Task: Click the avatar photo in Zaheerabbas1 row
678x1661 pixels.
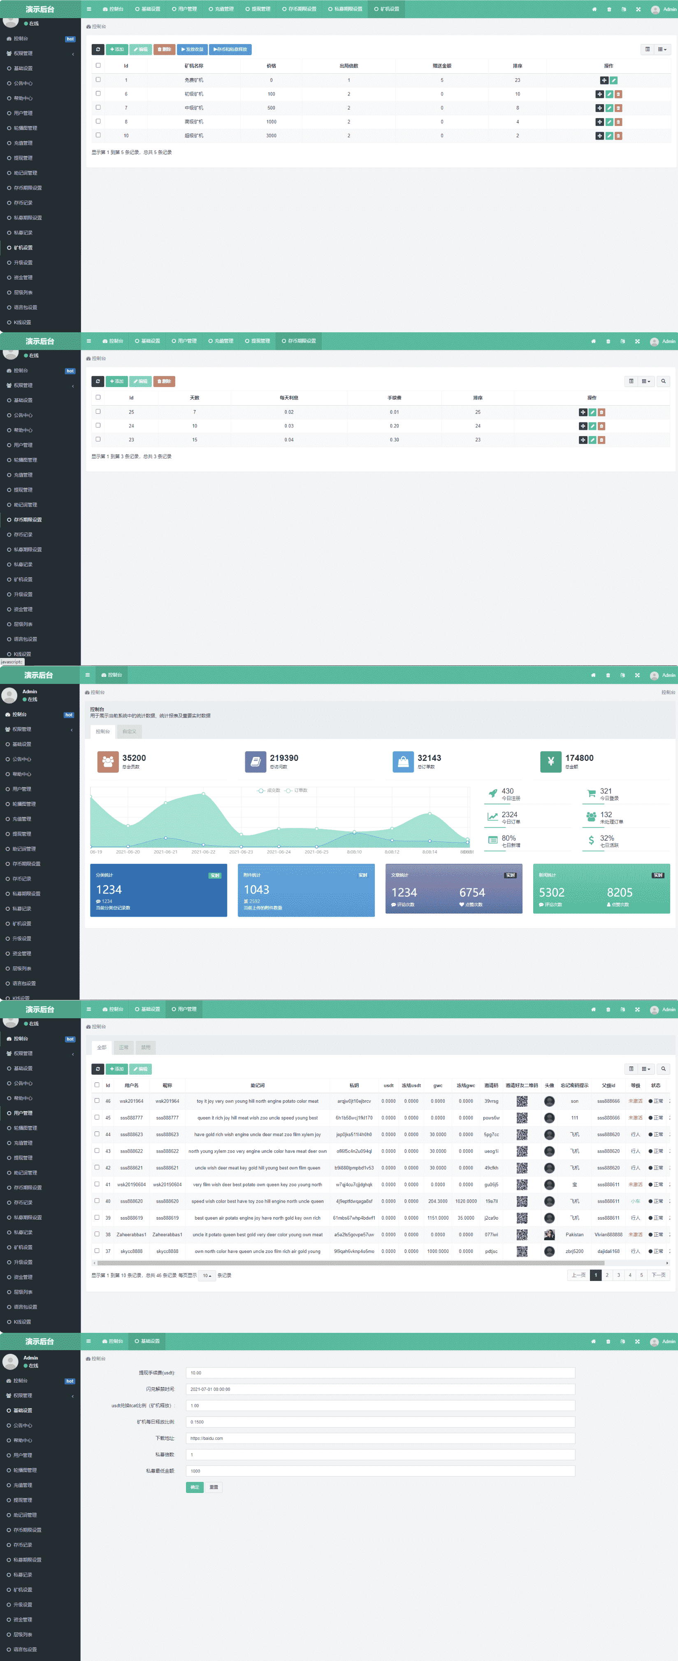Action: (549, 1235)
